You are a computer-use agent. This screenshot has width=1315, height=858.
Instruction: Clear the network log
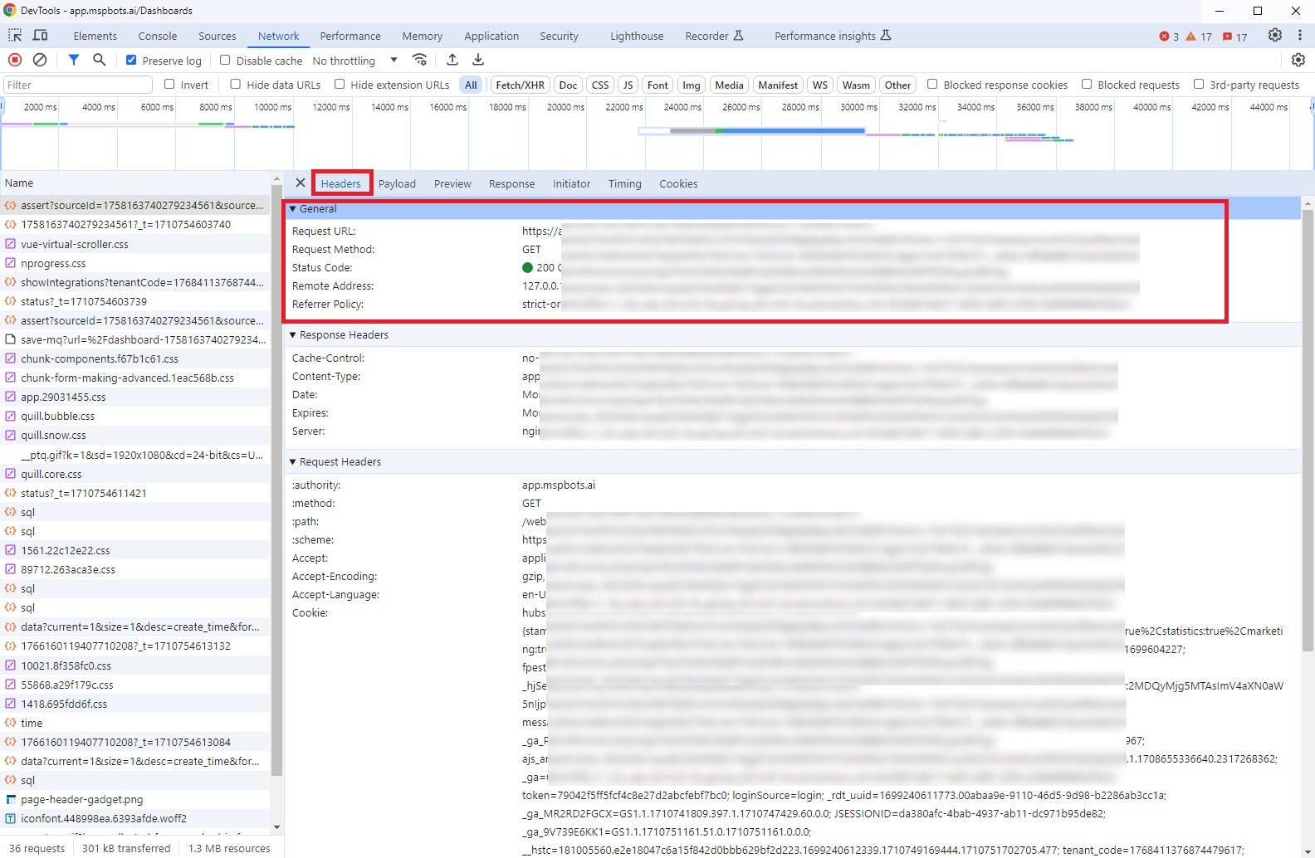point(40,60)
